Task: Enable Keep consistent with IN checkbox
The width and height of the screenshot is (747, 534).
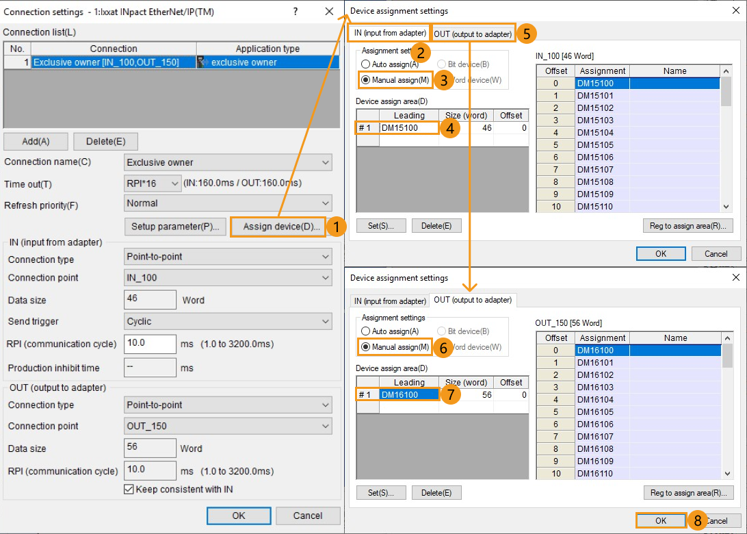Action: click(129, 489)
